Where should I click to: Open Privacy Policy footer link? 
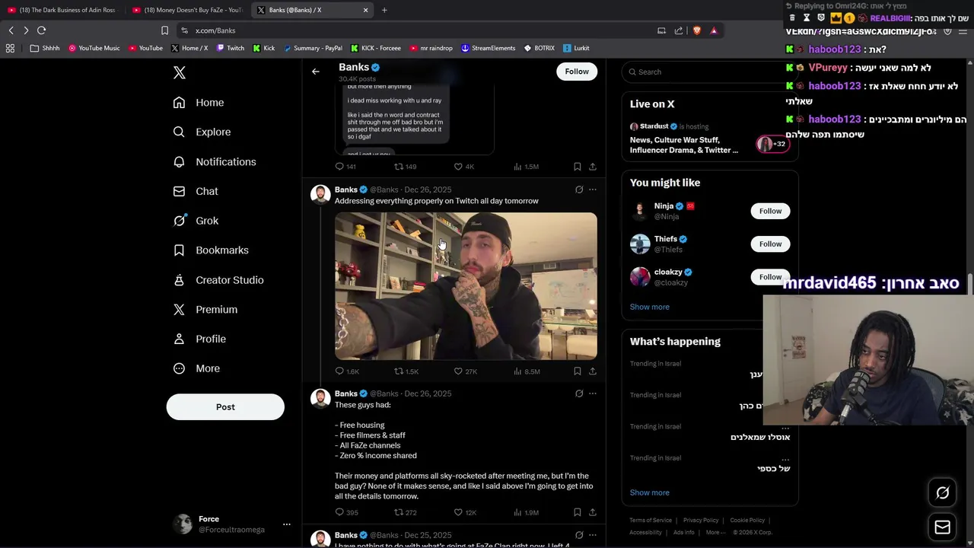tap(701, 521)
